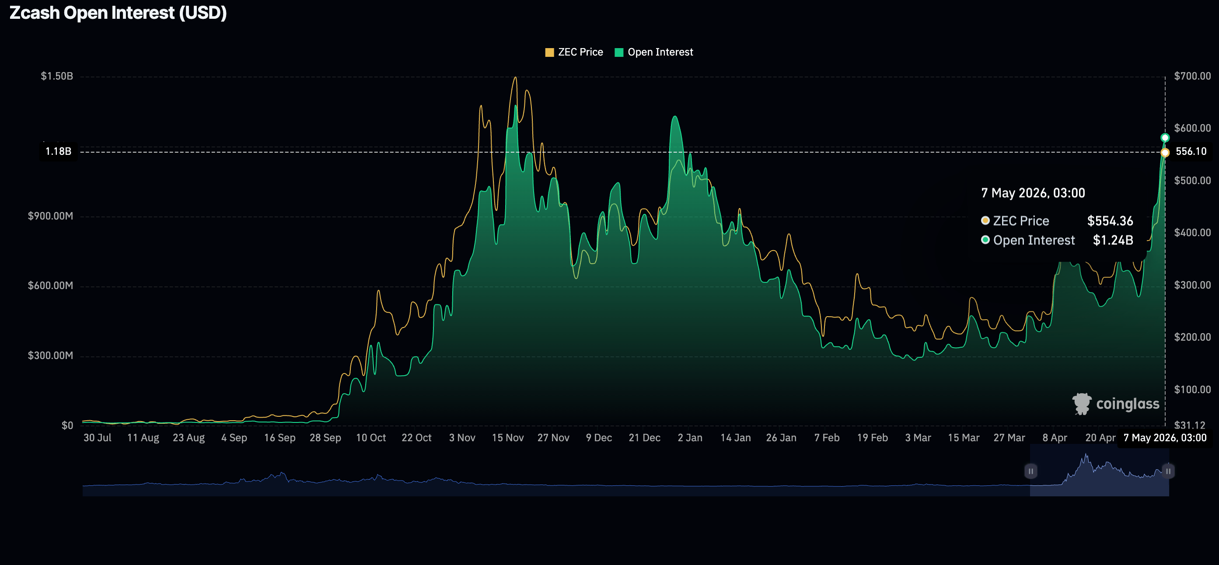The image size is (1219, 565).
Task: Click the green Open Interest legend swatch
Action: 619,52
